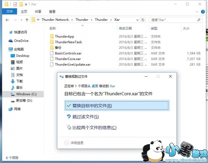Close the 替换或跳过文件 dialog

pyautogui.click(x=170, y=76)
